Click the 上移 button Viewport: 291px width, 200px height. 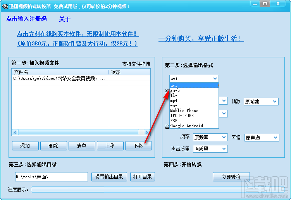[110, 146]
